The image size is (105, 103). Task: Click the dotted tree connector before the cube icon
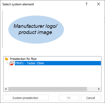click(x=8, y=62)
